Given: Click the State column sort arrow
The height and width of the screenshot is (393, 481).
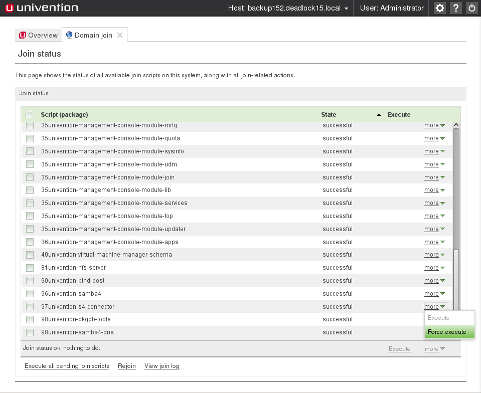Looking at the screenshot, I should 379,115.
